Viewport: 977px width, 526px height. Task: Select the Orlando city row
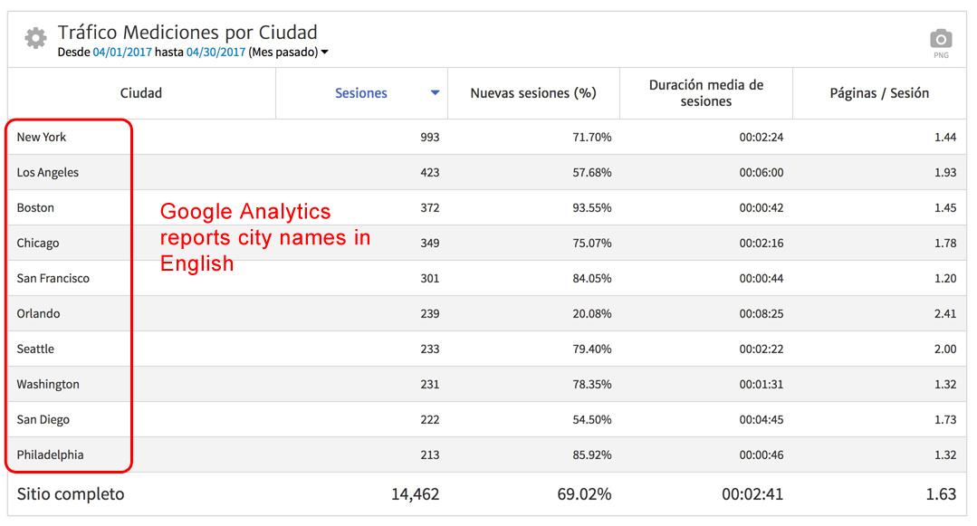[x=38, y=313]
